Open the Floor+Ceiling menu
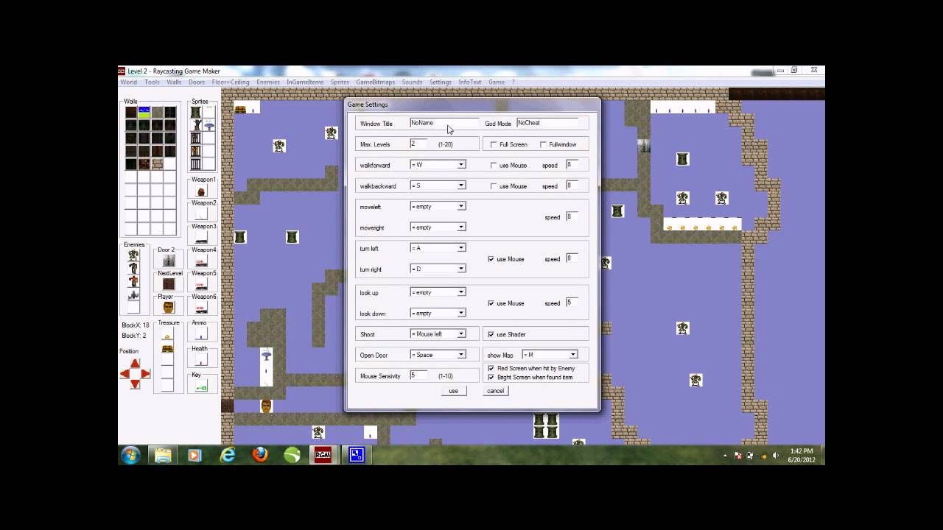This screenshot has width=943, height=530. 231,82
